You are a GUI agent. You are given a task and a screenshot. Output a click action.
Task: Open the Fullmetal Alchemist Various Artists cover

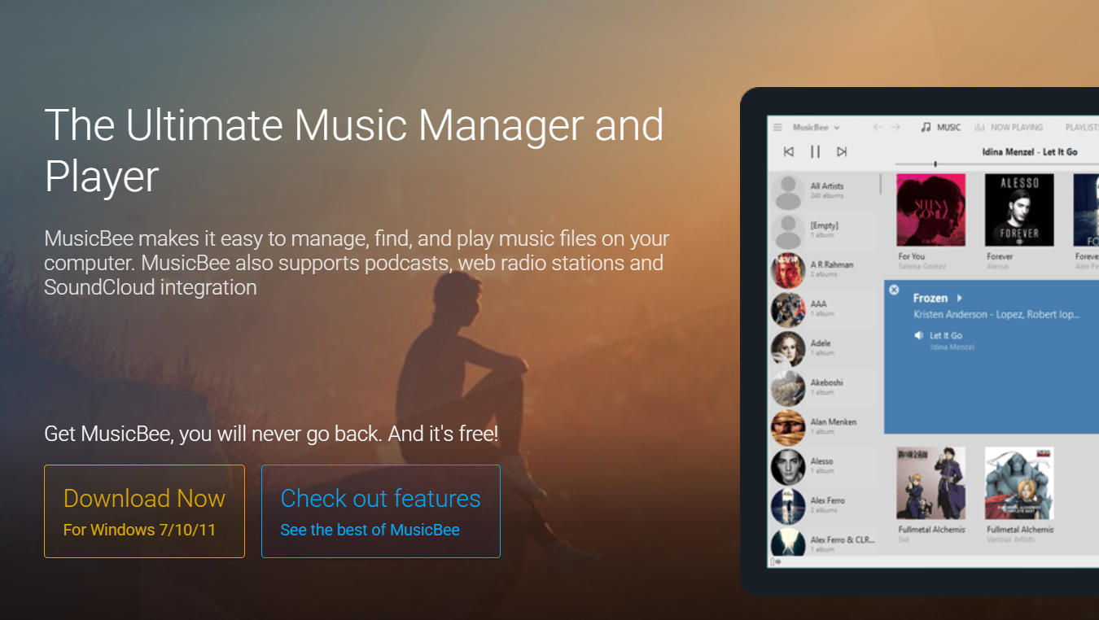(x=1019, y=482)
